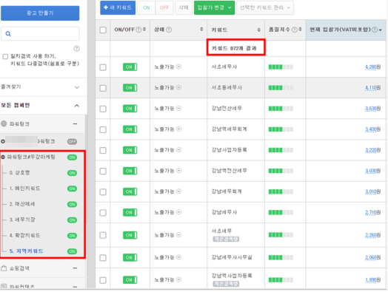This screenshot has width=388, height=292.
Task: Expand the 즐겨찾기 section
Action: point(77,87)
